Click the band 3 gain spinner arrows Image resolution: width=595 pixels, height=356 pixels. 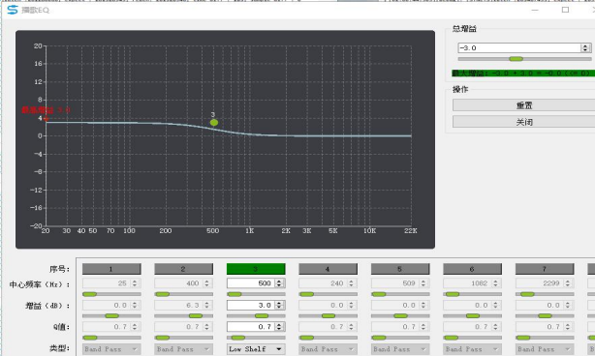279,306
